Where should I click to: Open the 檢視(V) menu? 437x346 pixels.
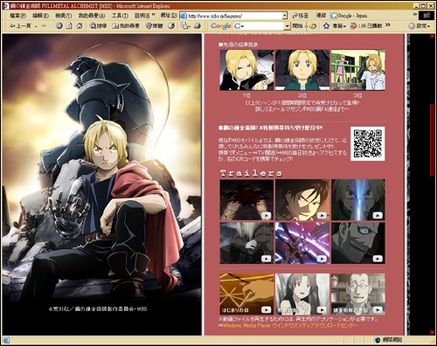[x=64, y=16]
